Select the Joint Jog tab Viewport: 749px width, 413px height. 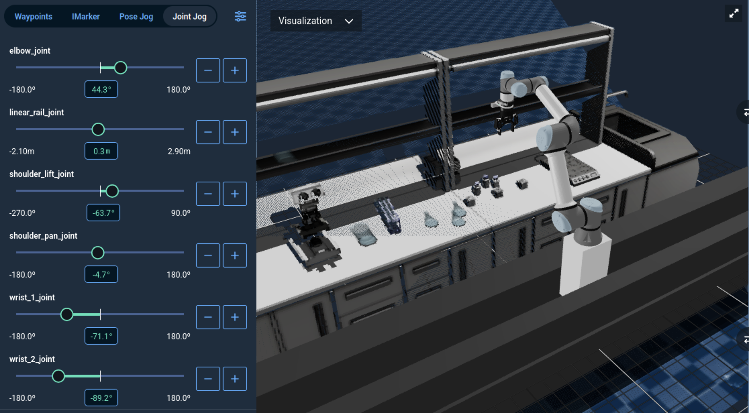(x=190, y=16)
